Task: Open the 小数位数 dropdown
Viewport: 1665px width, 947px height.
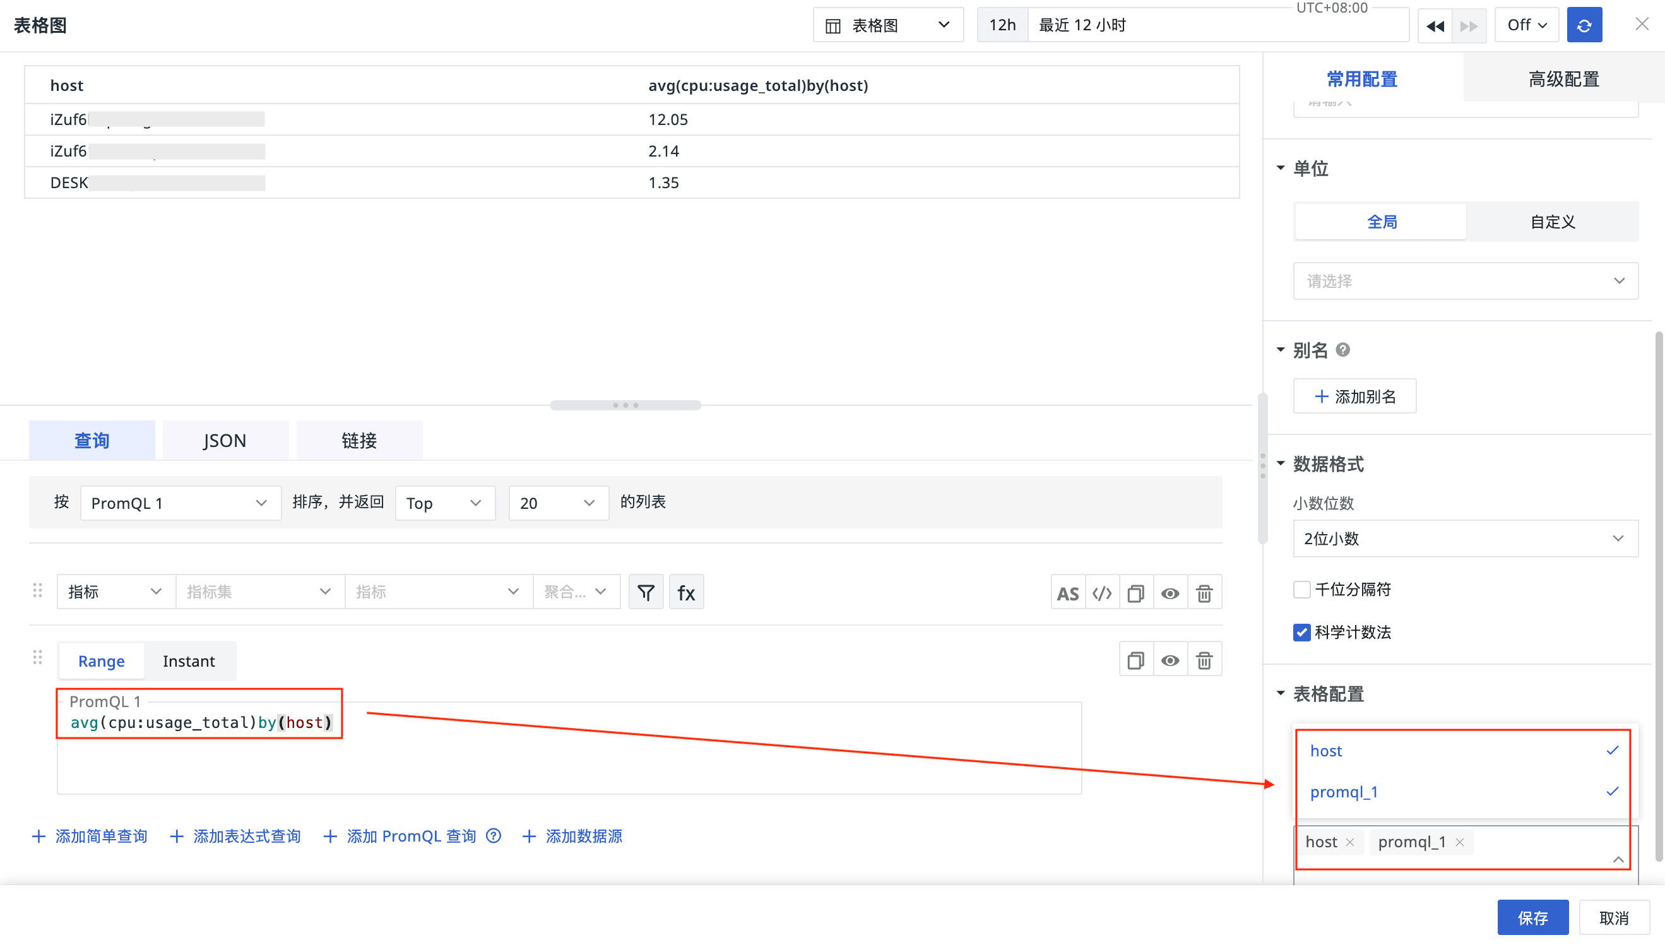Action: (x=1465, y=539)
